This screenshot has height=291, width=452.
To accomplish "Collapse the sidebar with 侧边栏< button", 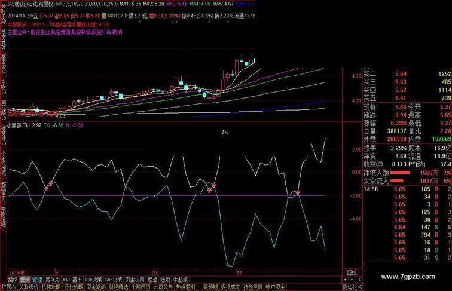I will pyautogui.click(x=352, y=287).
